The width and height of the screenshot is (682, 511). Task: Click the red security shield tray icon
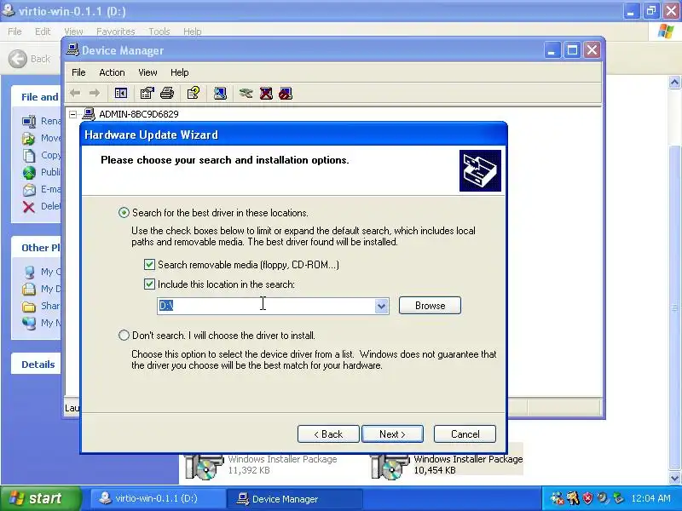point(587,498)
